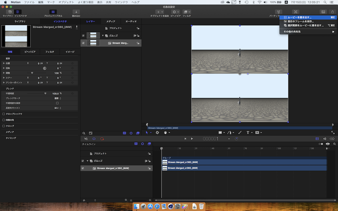Image resolution: width=338 pixels, height=211 pixels.
Task: Choose 現在のフレームを保存 menu entry
Action: pyautogui.click(x=307, y=21)
